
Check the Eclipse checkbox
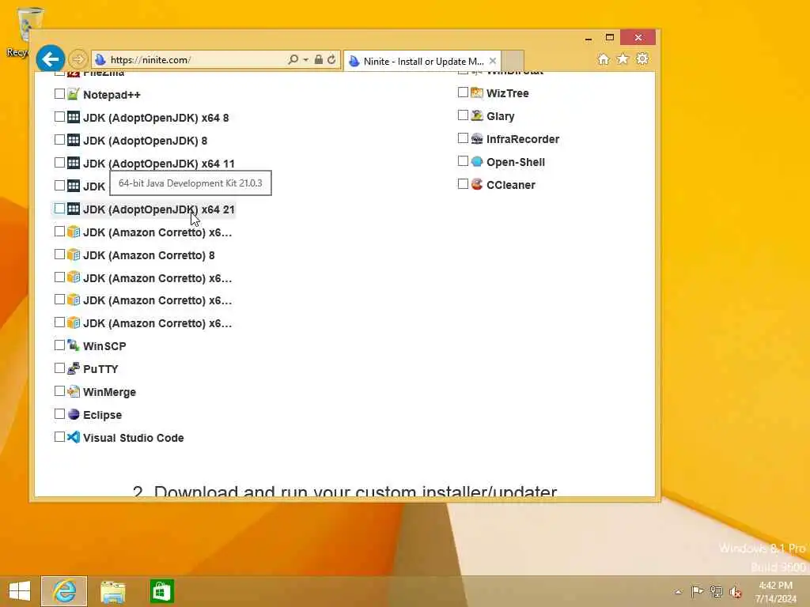tap(59, 414)
